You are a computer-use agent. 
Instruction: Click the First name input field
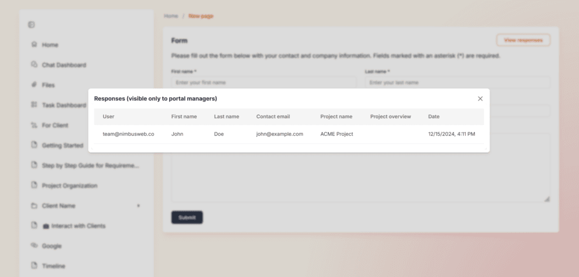(264, 83)
